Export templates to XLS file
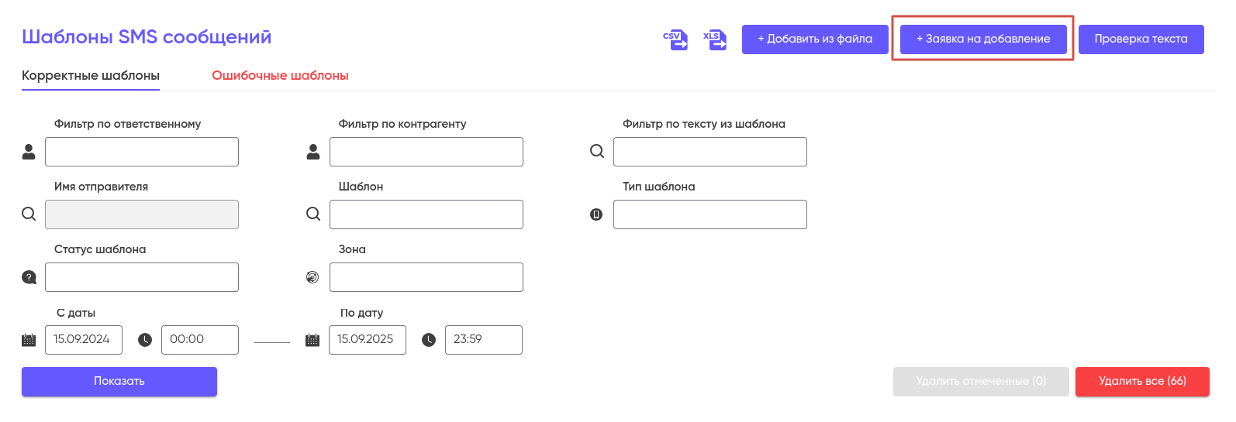The image size is (1236, 422). pos(715,39)
